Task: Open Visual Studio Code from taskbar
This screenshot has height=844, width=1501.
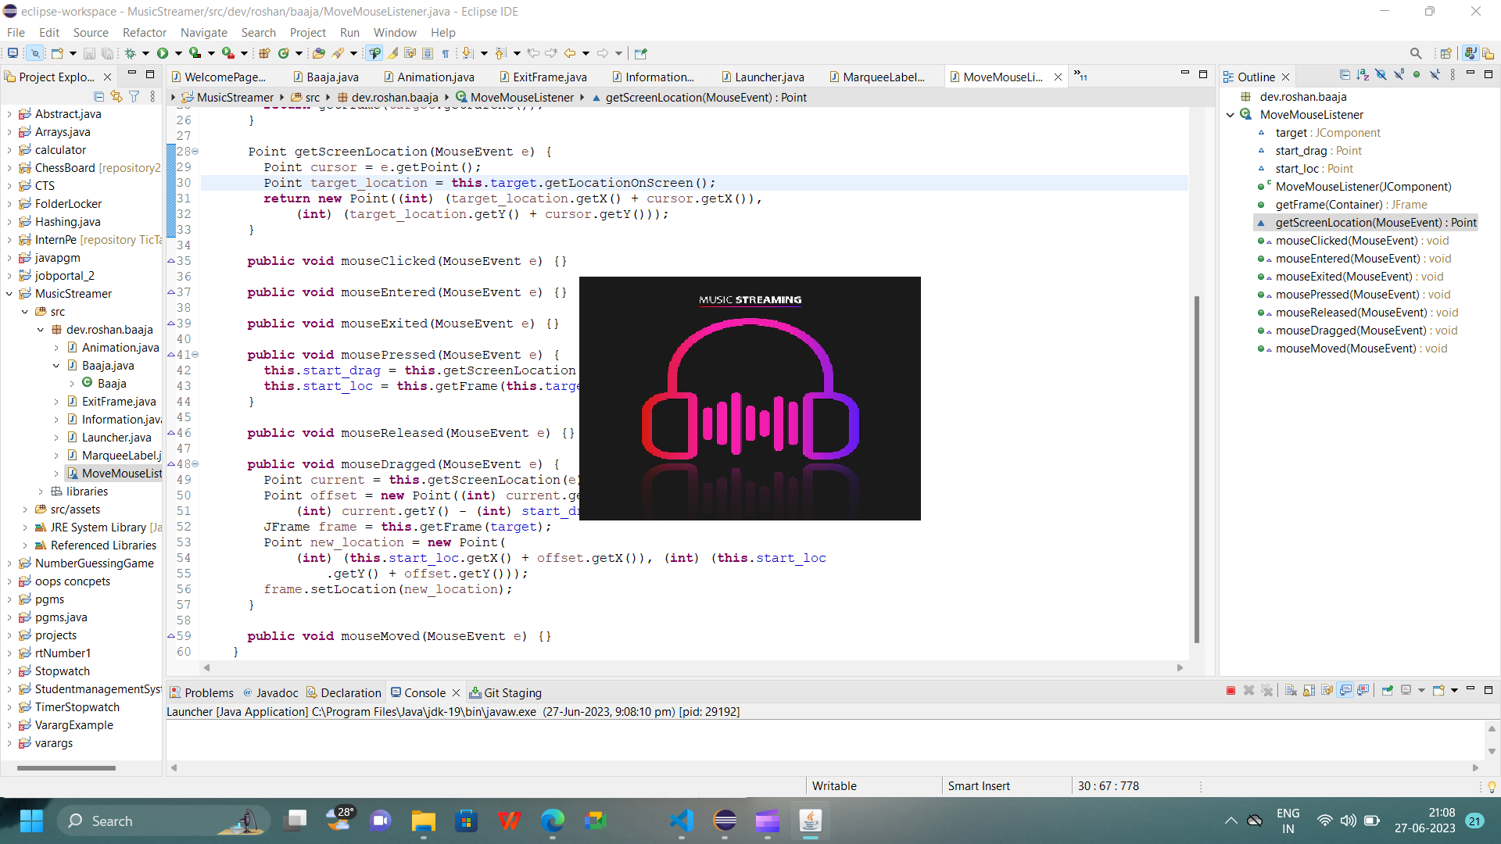Action: pyautogui.click(x=682, y=821)
